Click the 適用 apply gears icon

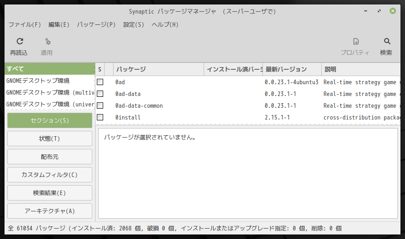(48, 41)
